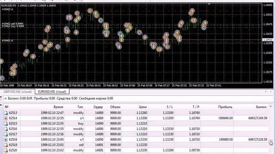Viewport: 275px width, 154px height.
Task: Click the modify icon on row 62516
Action: pos(6,129)
